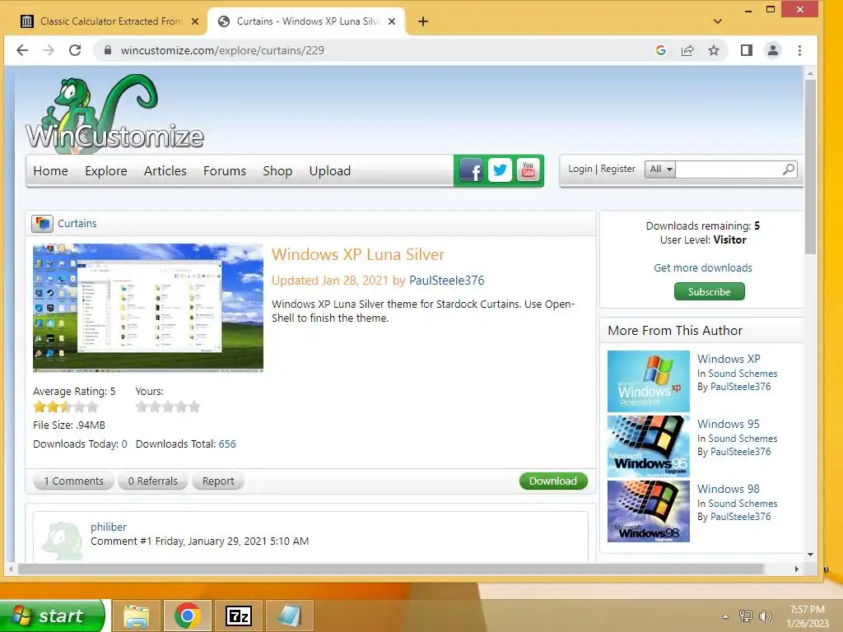
Task: Click the taskbar clock 7:57 PM
Action: 807,610
